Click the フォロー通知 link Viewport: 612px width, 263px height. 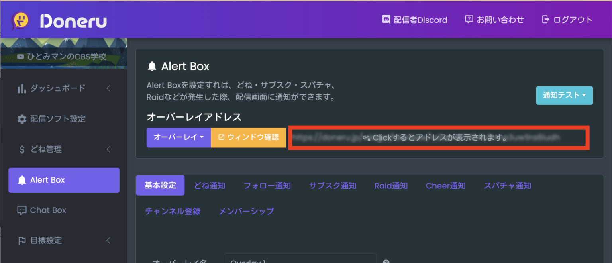click(267, 186)
